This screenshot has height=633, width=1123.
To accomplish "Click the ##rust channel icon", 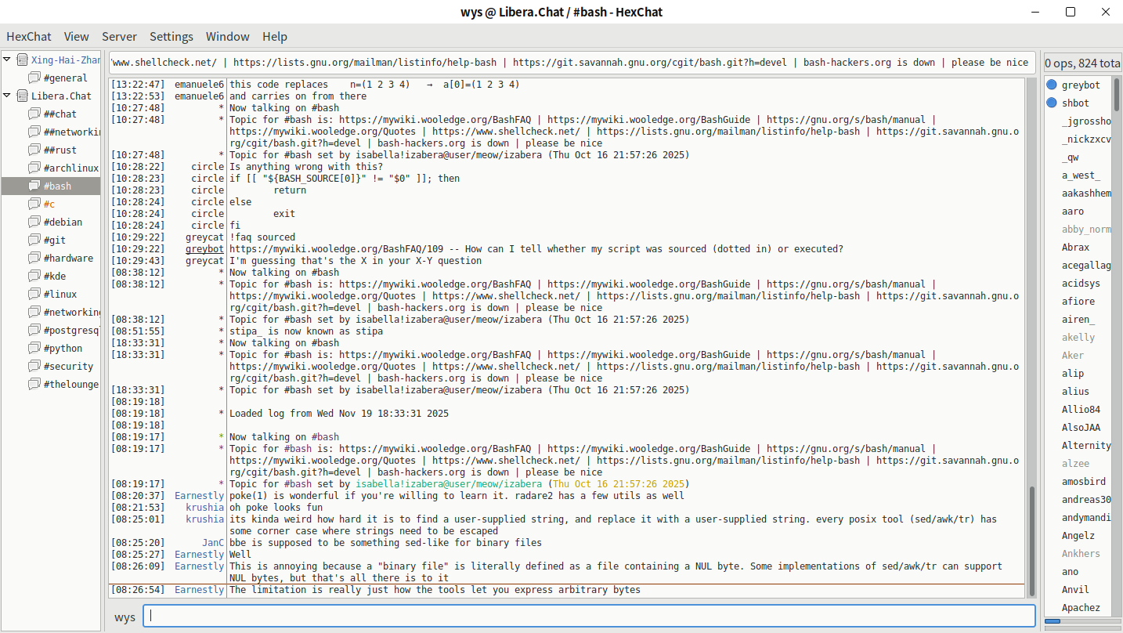I will coord(34,150).
